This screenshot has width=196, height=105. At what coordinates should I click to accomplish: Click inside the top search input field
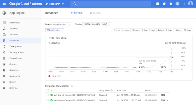coord(111,4)
